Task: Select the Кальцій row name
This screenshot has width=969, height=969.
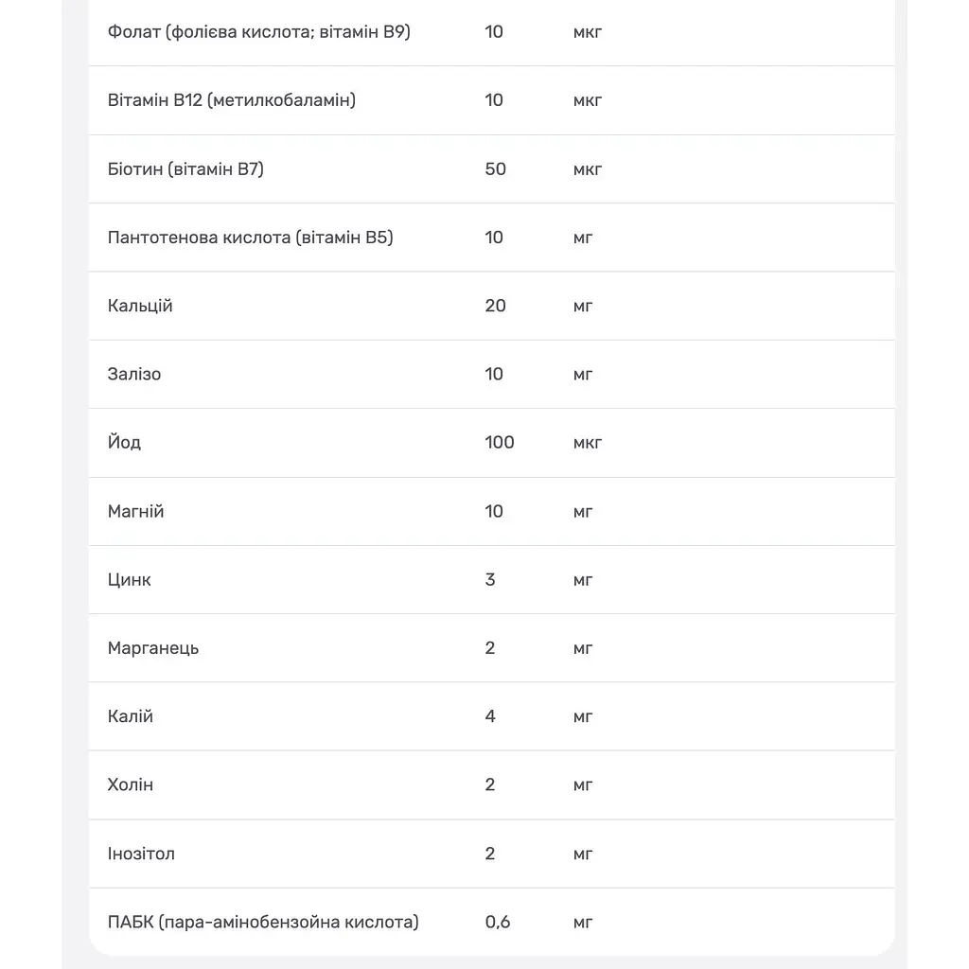Action: point(140,306)
